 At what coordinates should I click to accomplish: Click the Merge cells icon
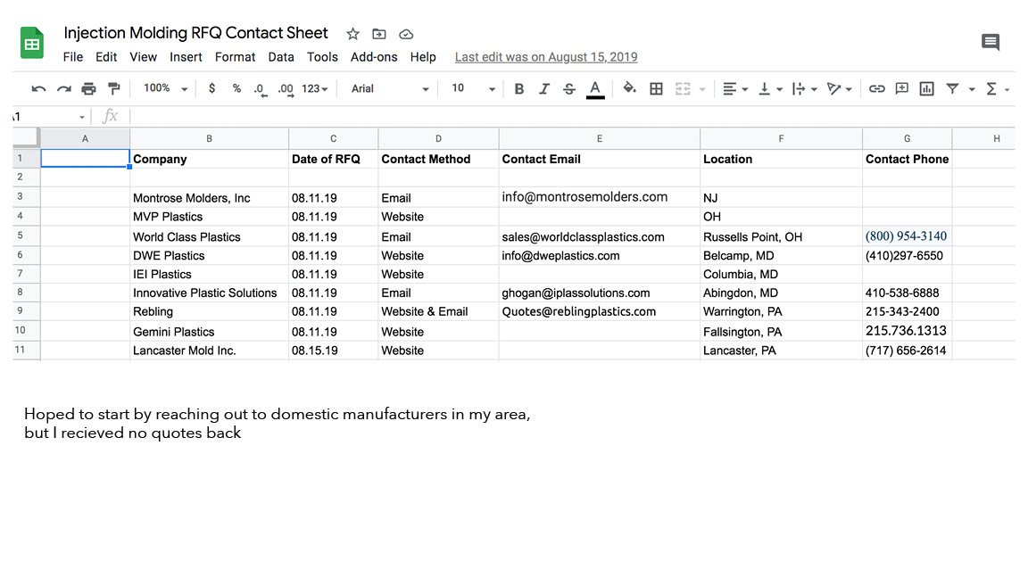tap(684, 88)
